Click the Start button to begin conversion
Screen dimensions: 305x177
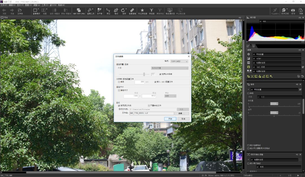click(171, 119)
